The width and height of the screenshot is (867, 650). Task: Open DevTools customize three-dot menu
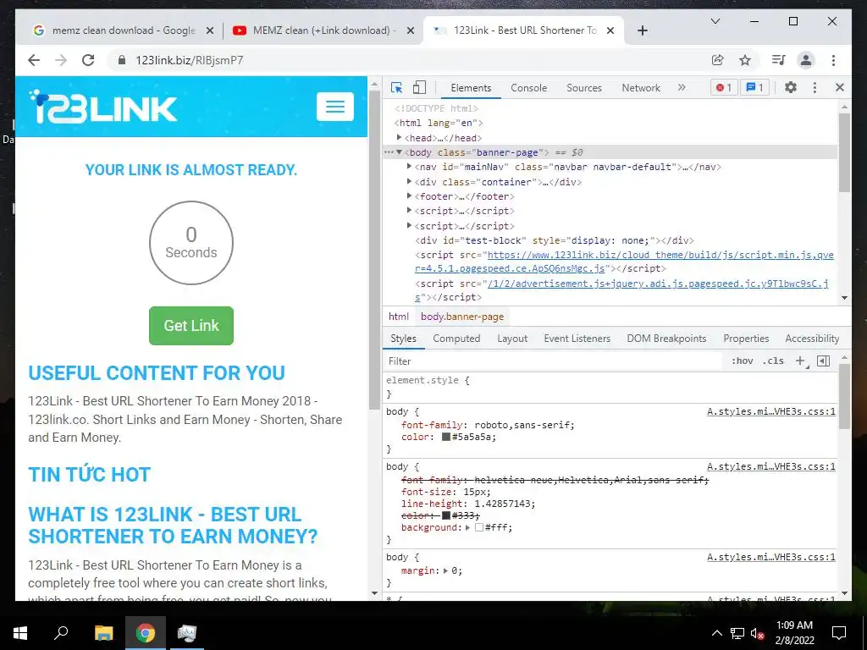(815, 87)
